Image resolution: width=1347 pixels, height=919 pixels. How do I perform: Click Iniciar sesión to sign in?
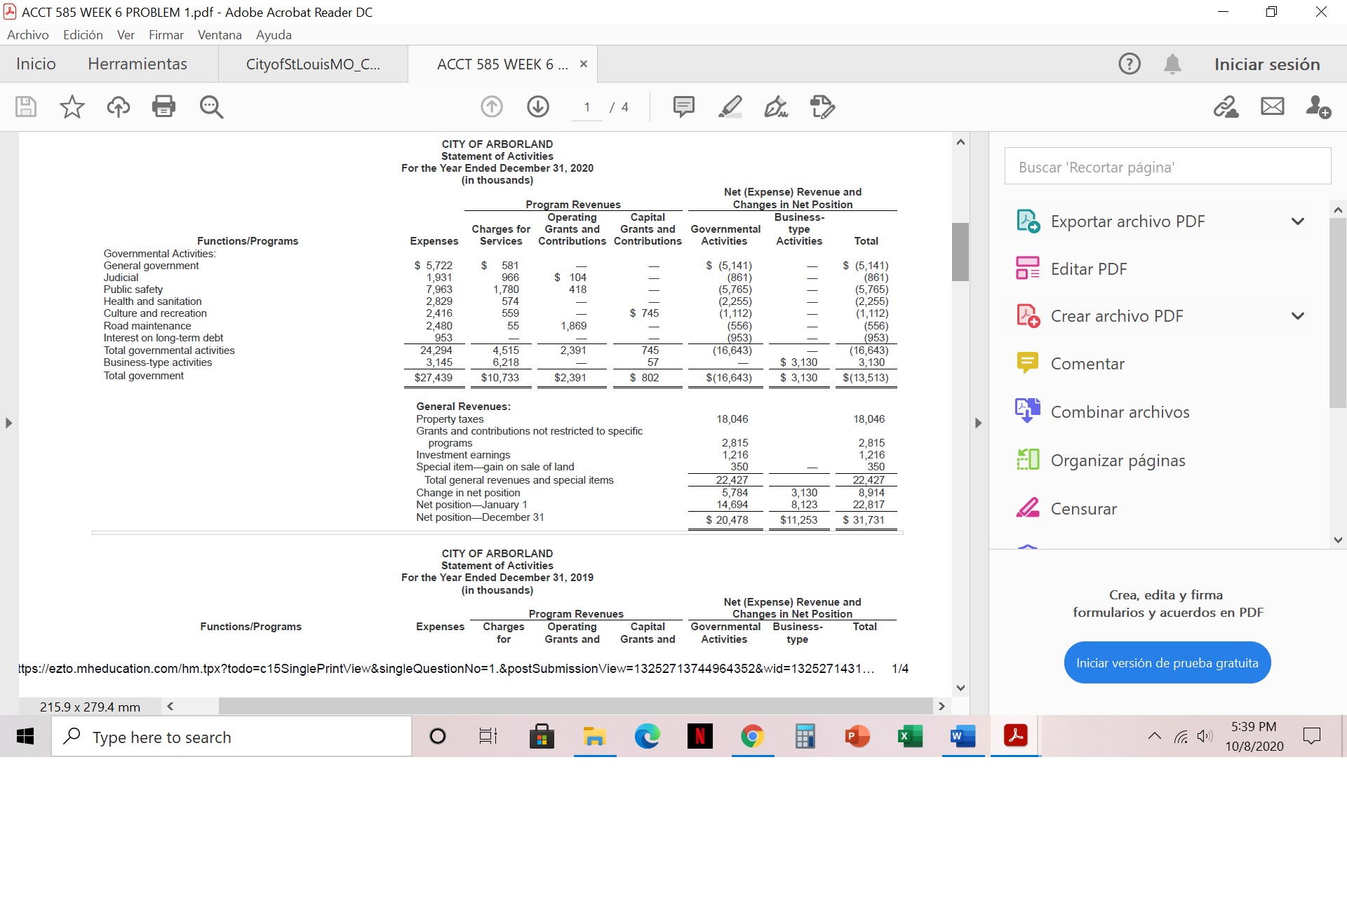(x=1266, y=64)
